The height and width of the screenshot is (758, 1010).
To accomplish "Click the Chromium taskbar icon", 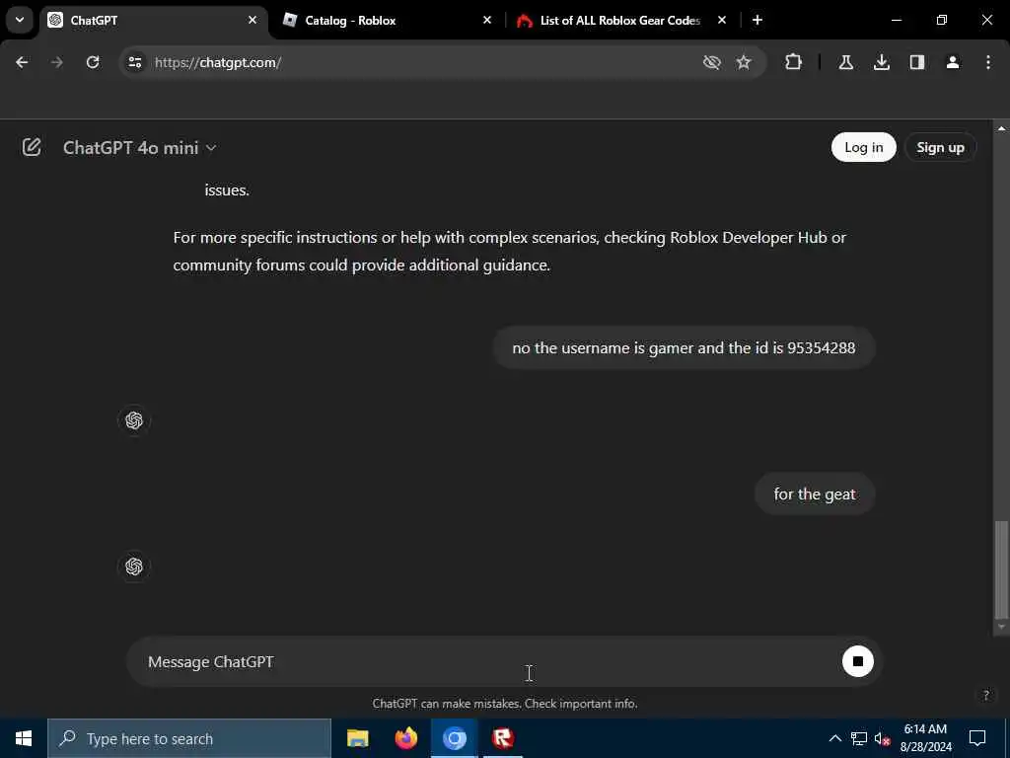I will pyautogui.click(x=454, y=738).
